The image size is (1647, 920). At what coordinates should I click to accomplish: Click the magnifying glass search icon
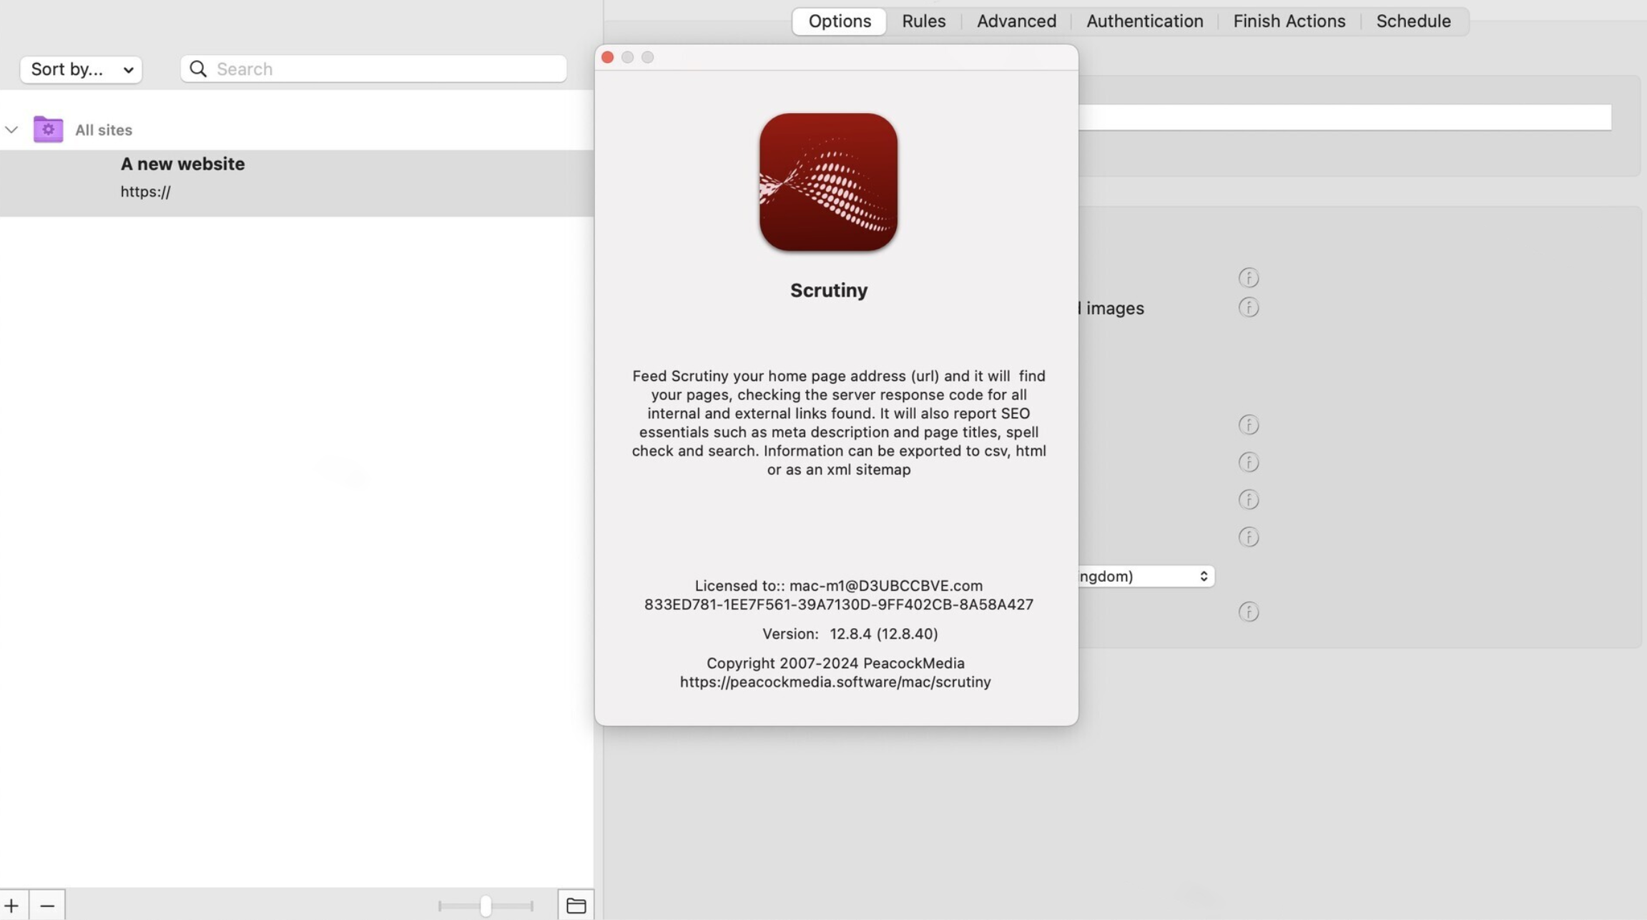tap(198, 69)
